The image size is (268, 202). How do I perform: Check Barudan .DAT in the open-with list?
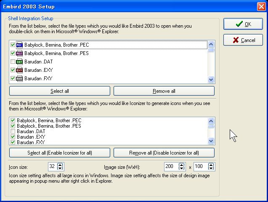(x=13, y=61)
